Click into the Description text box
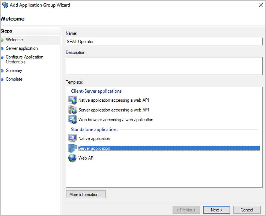 coord(164,66)
